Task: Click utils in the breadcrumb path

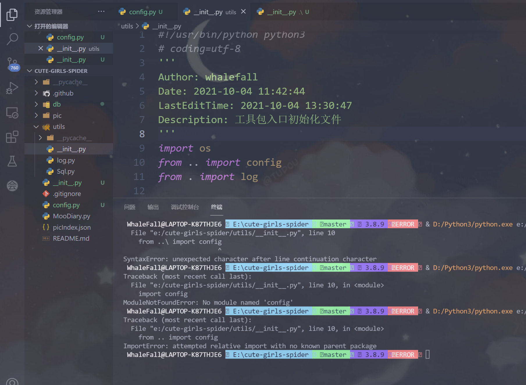Action: [x=127, y=26]
